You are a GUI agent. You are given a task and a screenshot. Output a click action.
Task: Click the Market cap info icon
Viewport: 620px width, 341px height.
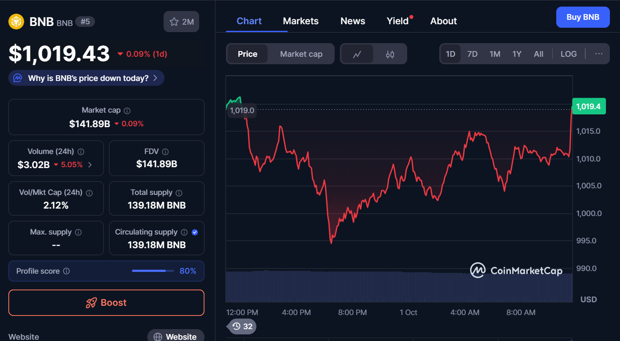(127, 111)
